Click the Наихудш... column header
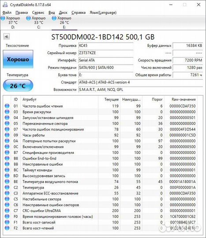This screenshot has height=238, width=206. [131, 100]
